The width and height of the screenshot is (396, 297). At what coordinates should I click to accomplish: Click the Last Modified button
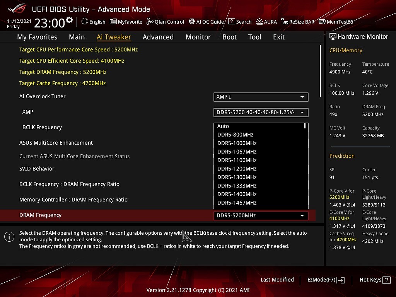(277, 280)
